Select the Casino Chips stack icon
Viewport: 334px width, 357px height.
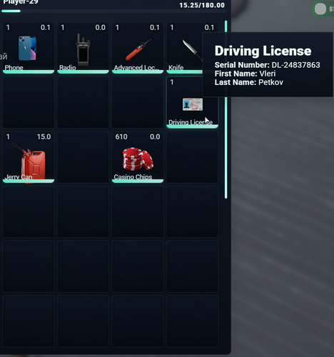[x=138, y=159]
